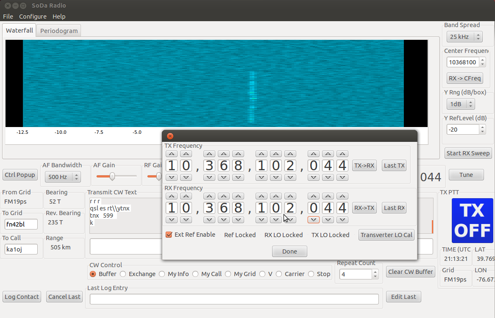Click the Done button in the popup

(289, 252)
